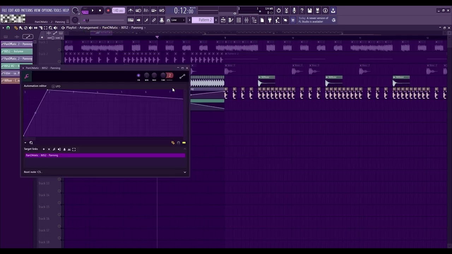The image size is (452, 254).
Task: Click the Record button
Action: tap(108, 11)
